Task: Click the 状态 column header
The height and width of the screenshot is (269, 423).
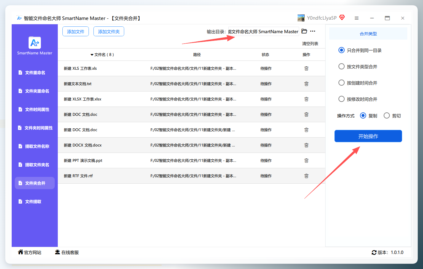Action: [x=265, y=55]
